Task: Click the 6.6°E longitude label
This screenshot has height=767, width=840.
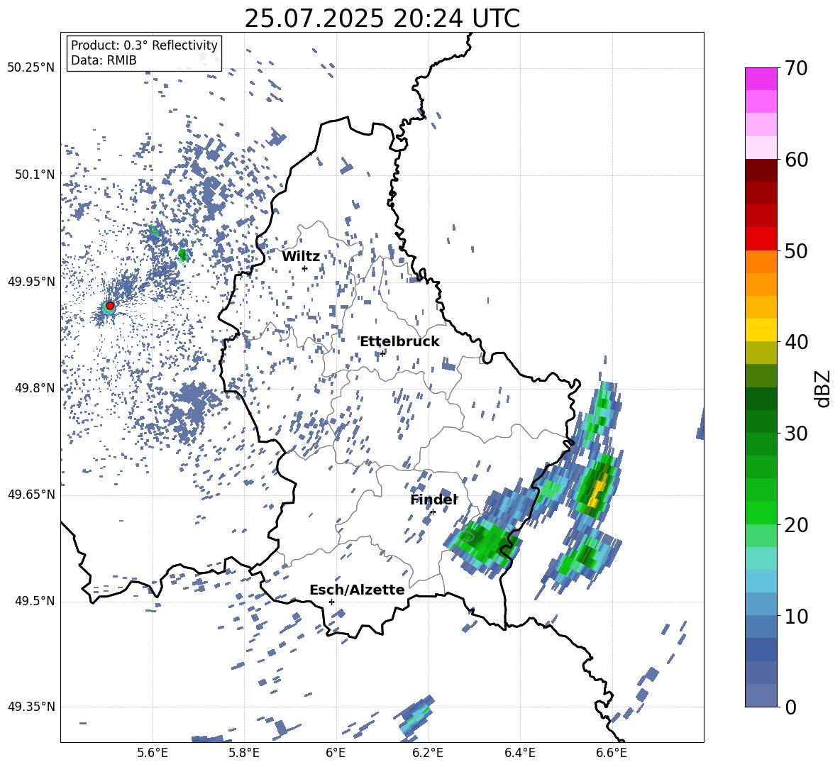Action: [x=612, y=753]
